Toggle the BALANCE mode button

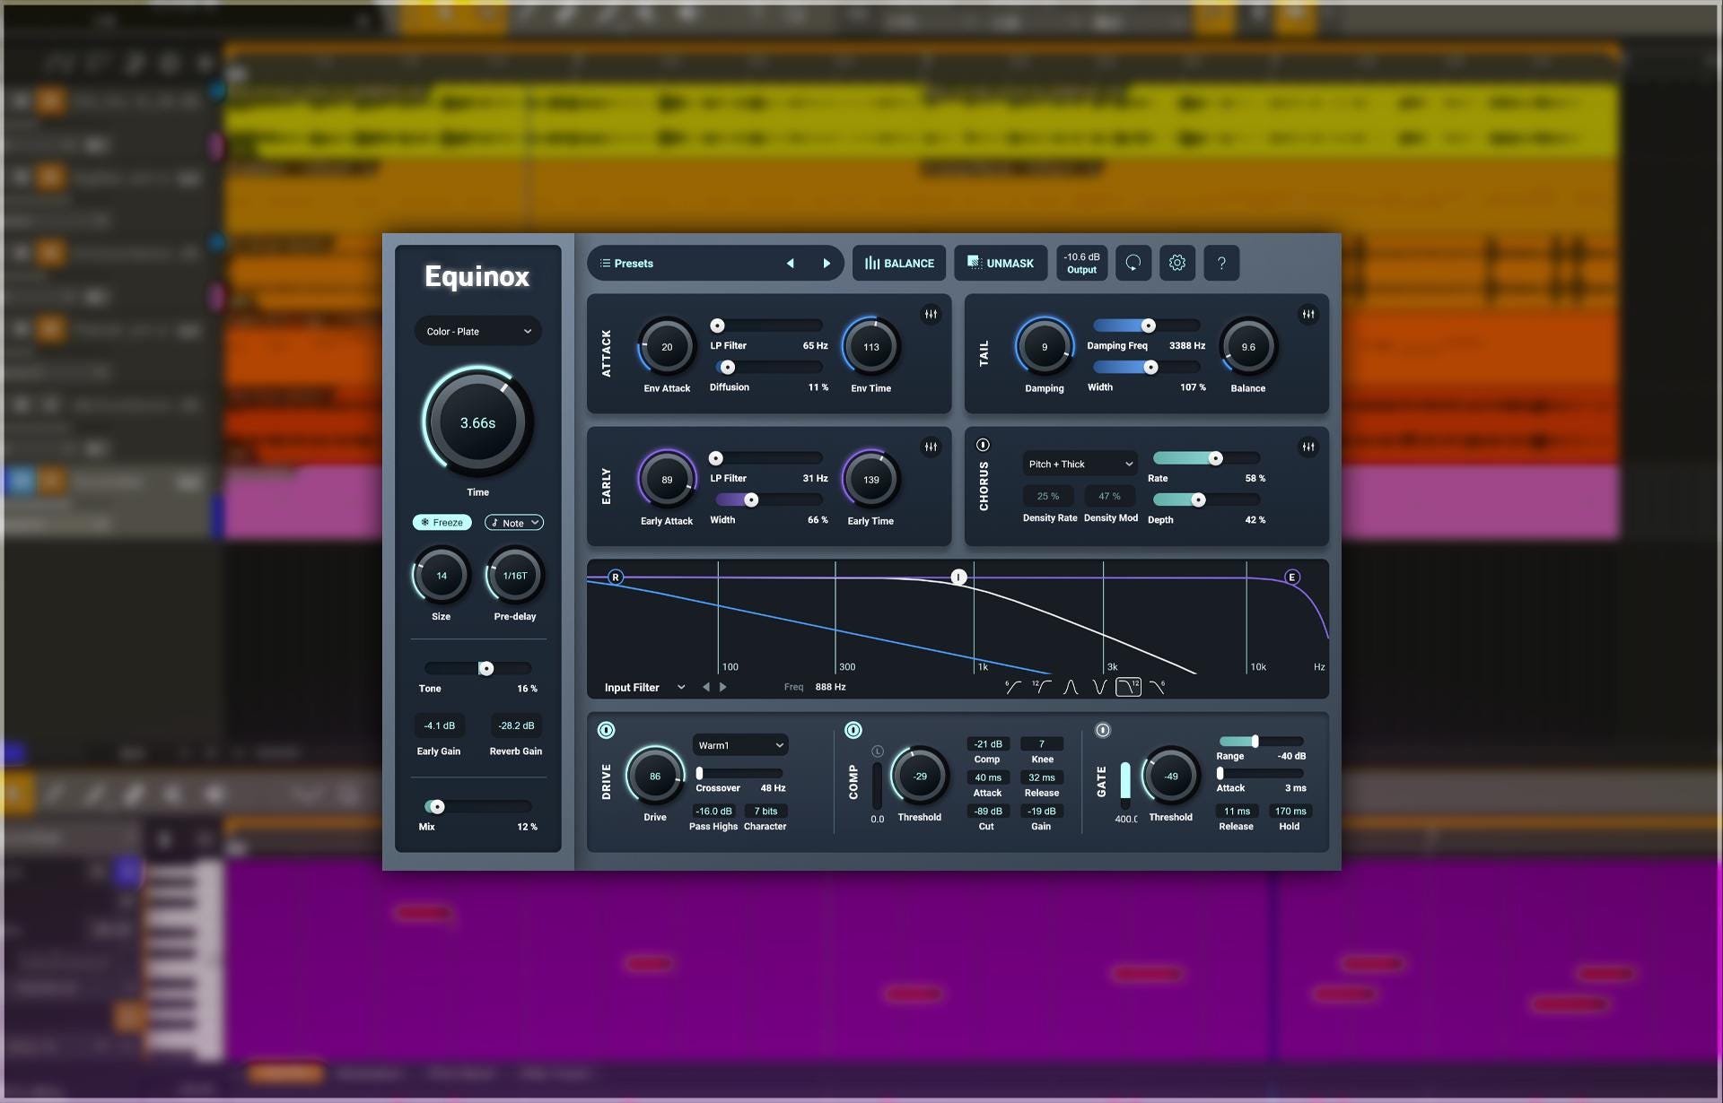pos(899,263)
